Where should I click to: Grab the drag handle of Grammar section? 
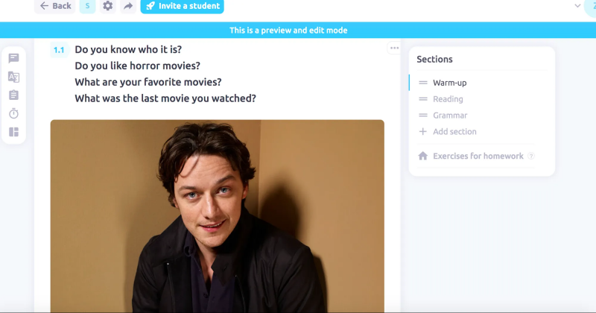coord(422,116)
